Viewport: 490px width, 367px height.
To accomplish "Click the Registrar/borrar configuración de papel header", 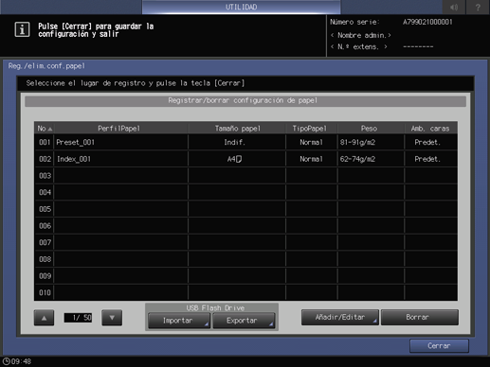I will click(x=245, y=101).
